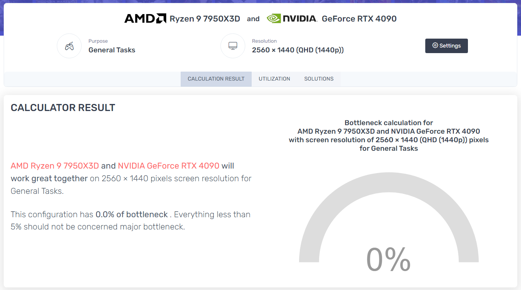Select the Calculation Result tab

pyautogui.click(x=216, y=79)
